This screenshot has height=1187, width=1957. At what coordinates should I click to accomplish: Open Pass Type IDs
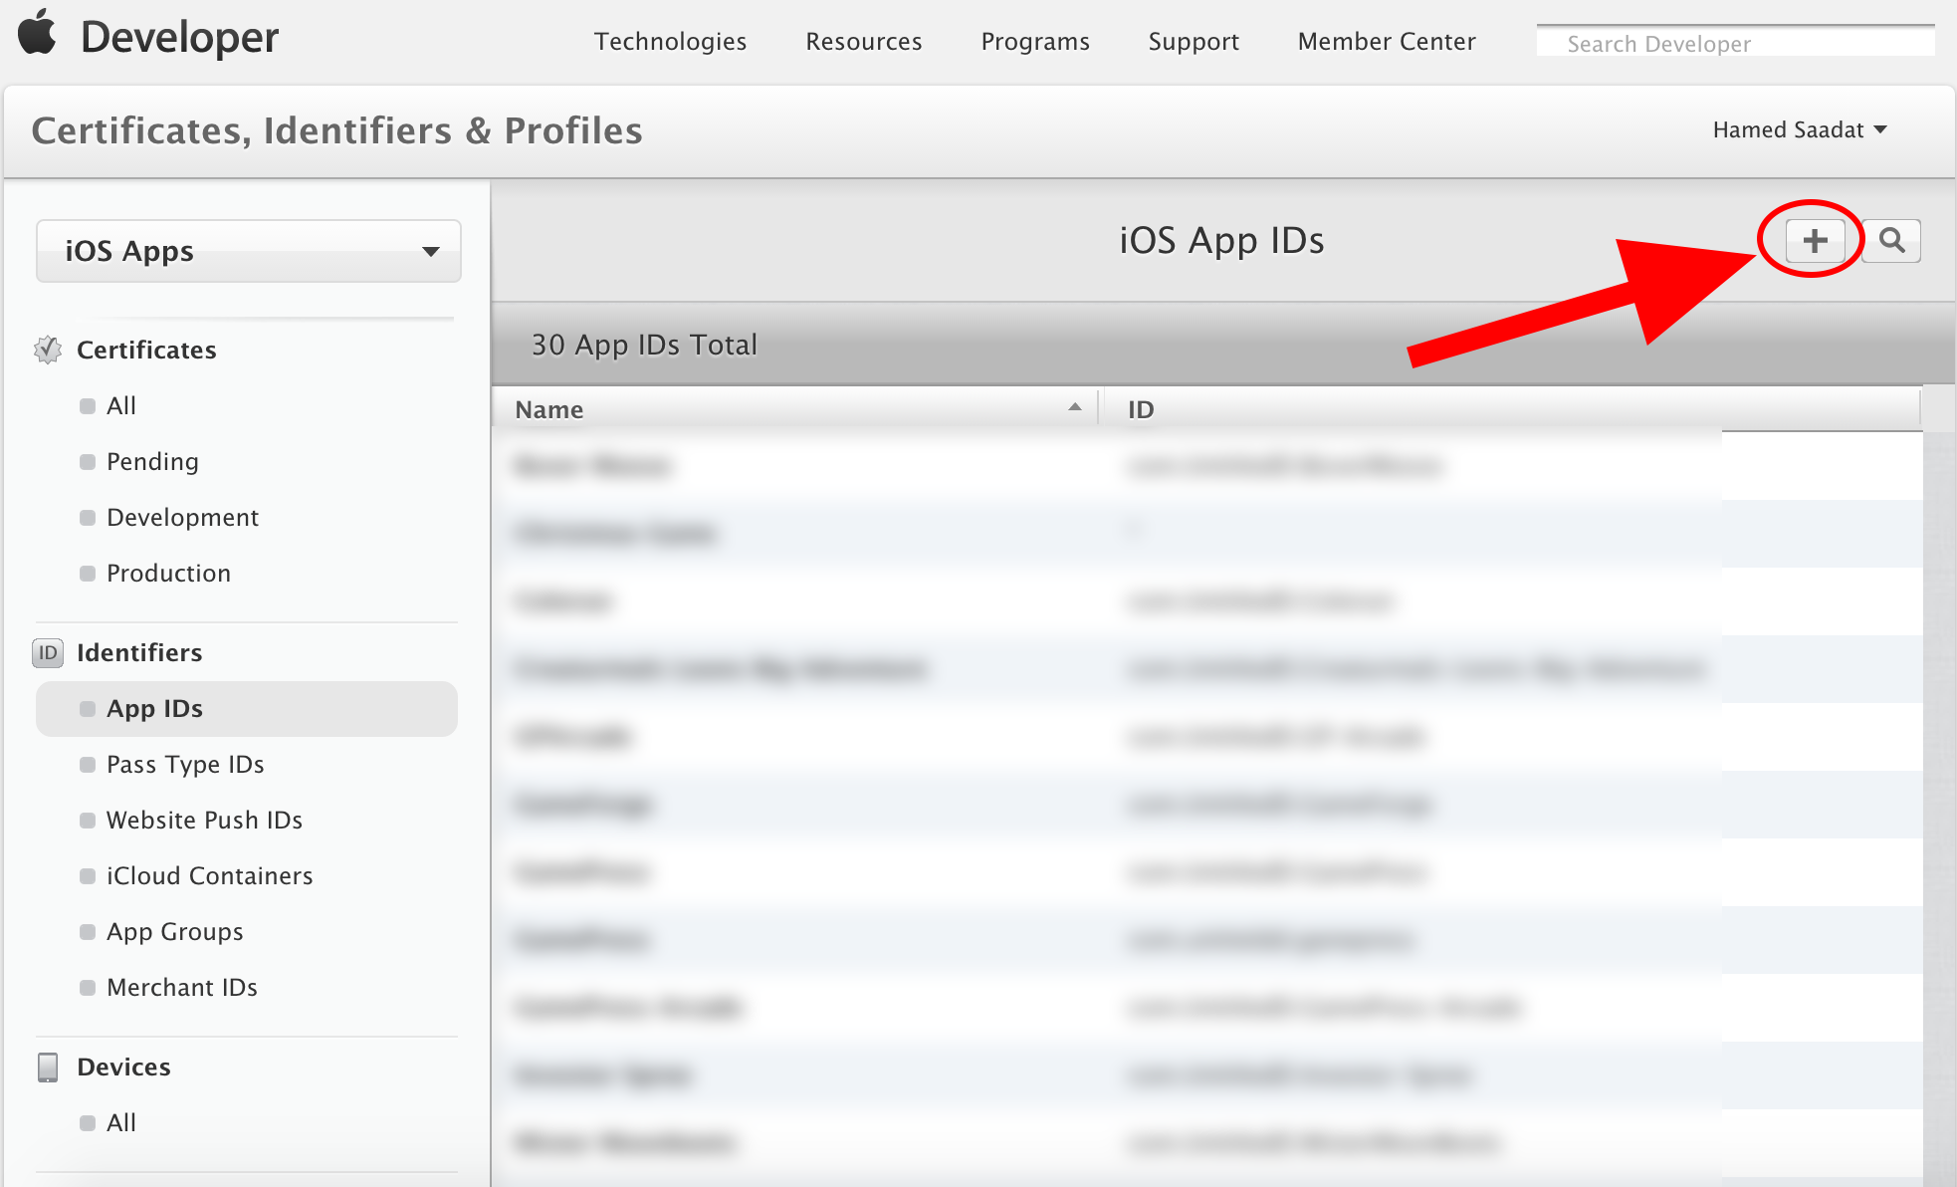click(185, 765)
